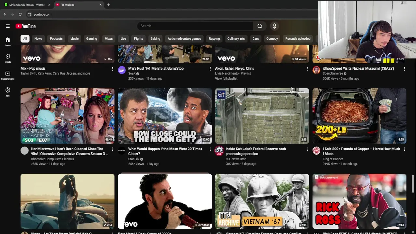Image resolution: width=416 pixels, height=234 pixels.
Task: Go back with browser back arrow
Action: [x=5, y=14]
